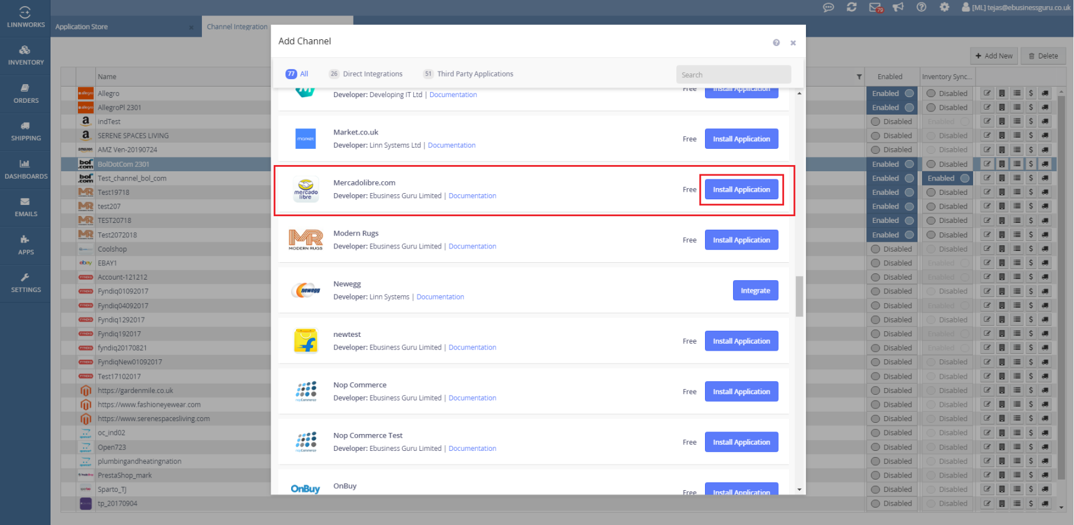Click the sync refresh arrows icon
The height and width of the screenshot is (525, 1074).
coord(851,7)
